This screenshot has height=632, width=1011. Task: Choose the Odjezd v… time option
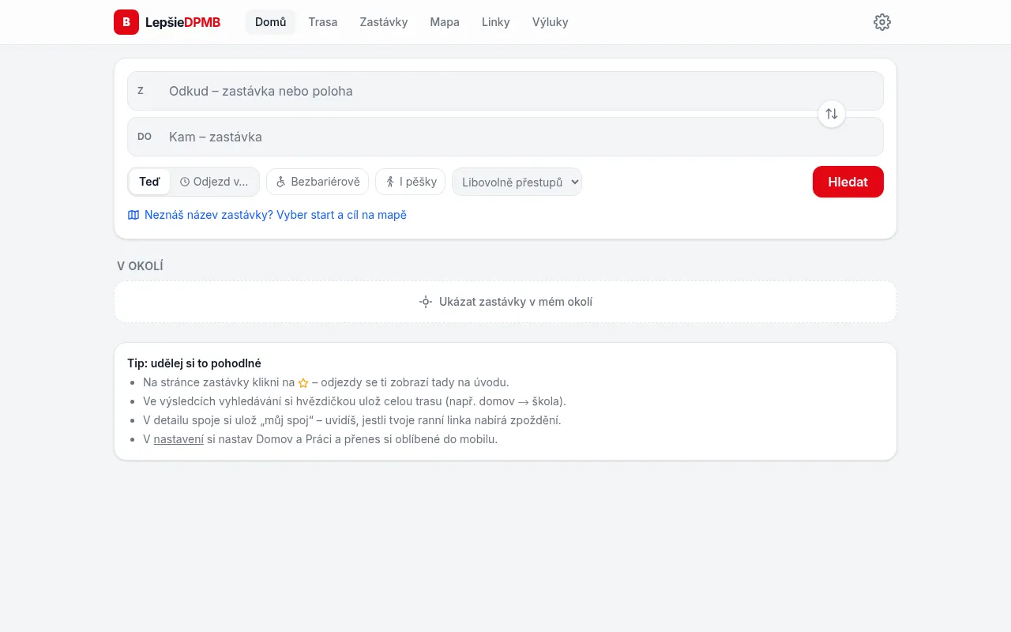[214, 182]
